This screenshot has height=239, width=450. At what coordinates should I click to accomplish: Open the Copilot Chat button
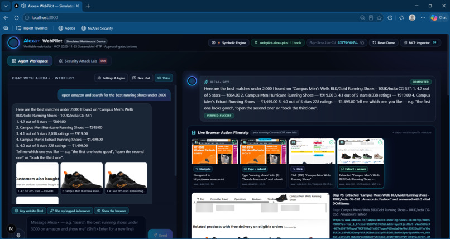438,18
